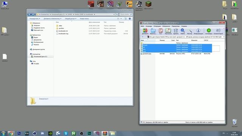
Task: Select modloader.log file in Explorer
Action: pos(62,34)
